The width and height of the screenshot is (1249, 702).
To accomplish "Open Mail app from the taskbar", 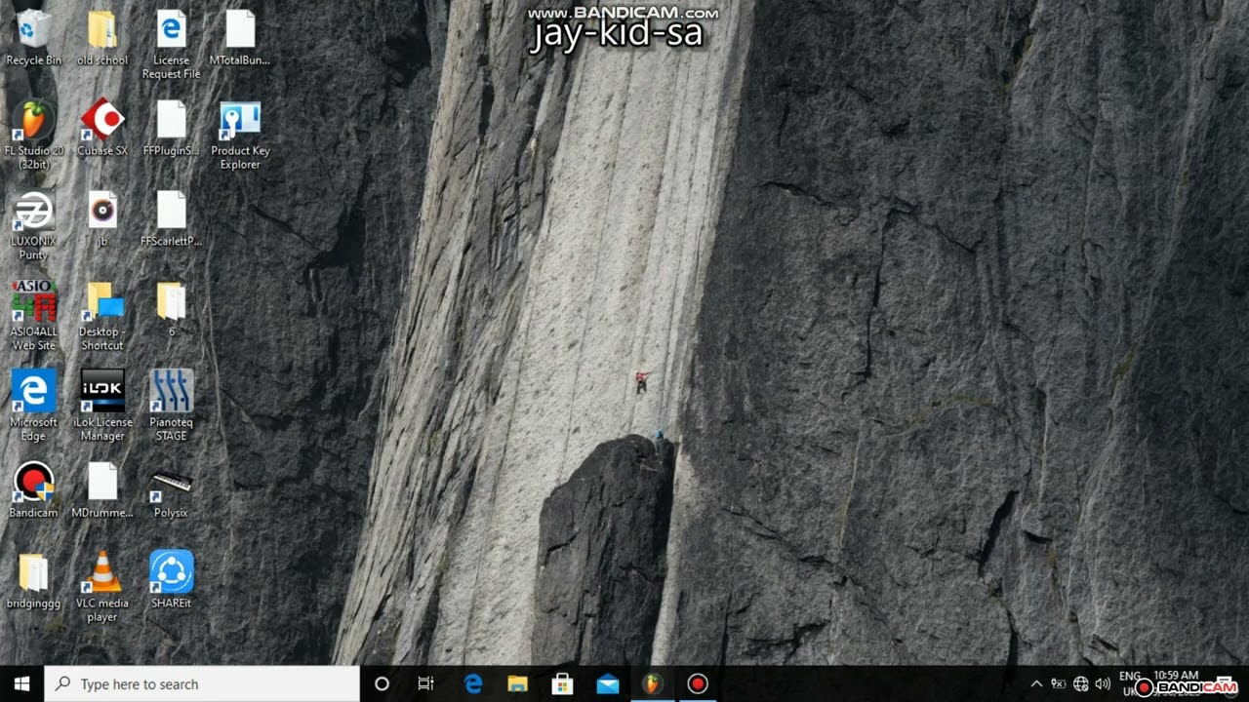I will click(607, 684).
